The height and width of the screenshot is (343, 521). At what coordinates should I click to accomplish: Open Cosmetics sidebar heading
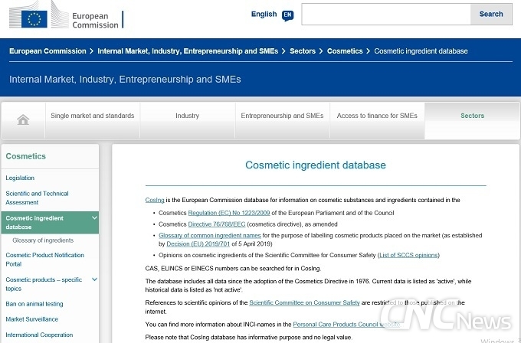(x=25, y=156)
